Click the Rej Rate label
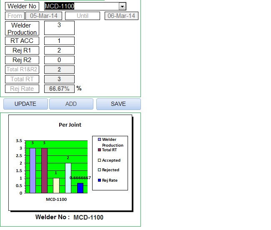Screen dimensions: 271x230 pyautogui.click(x=22, y=89)
